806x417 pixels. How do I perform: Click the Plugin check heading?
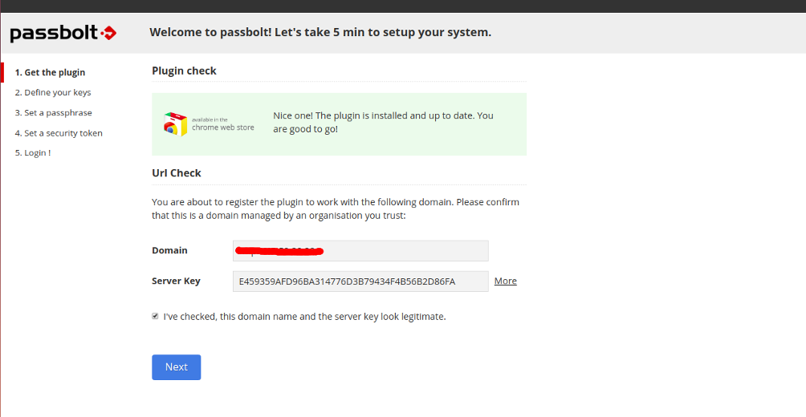coord(184,71)
